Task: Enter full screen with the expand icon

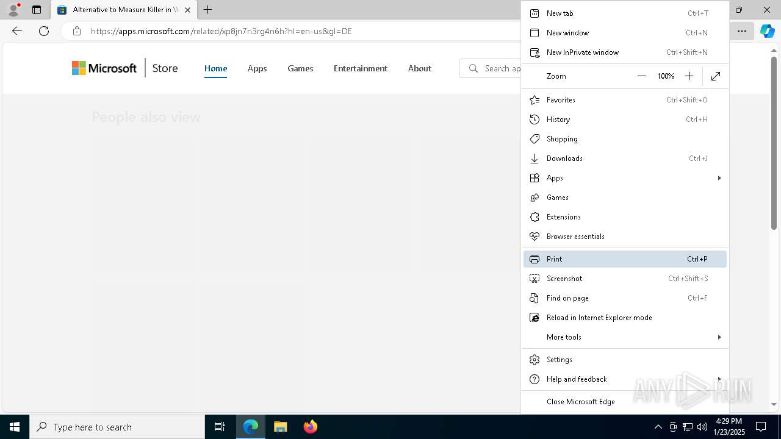Action: [716, 76]
